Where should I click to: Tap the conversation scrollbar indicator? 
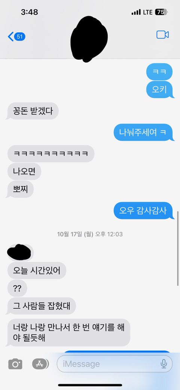click(x=178, y=249)
